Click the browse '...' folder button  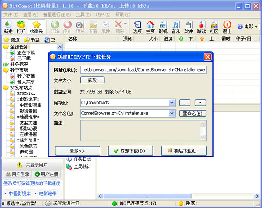click(x=185, y=103)
